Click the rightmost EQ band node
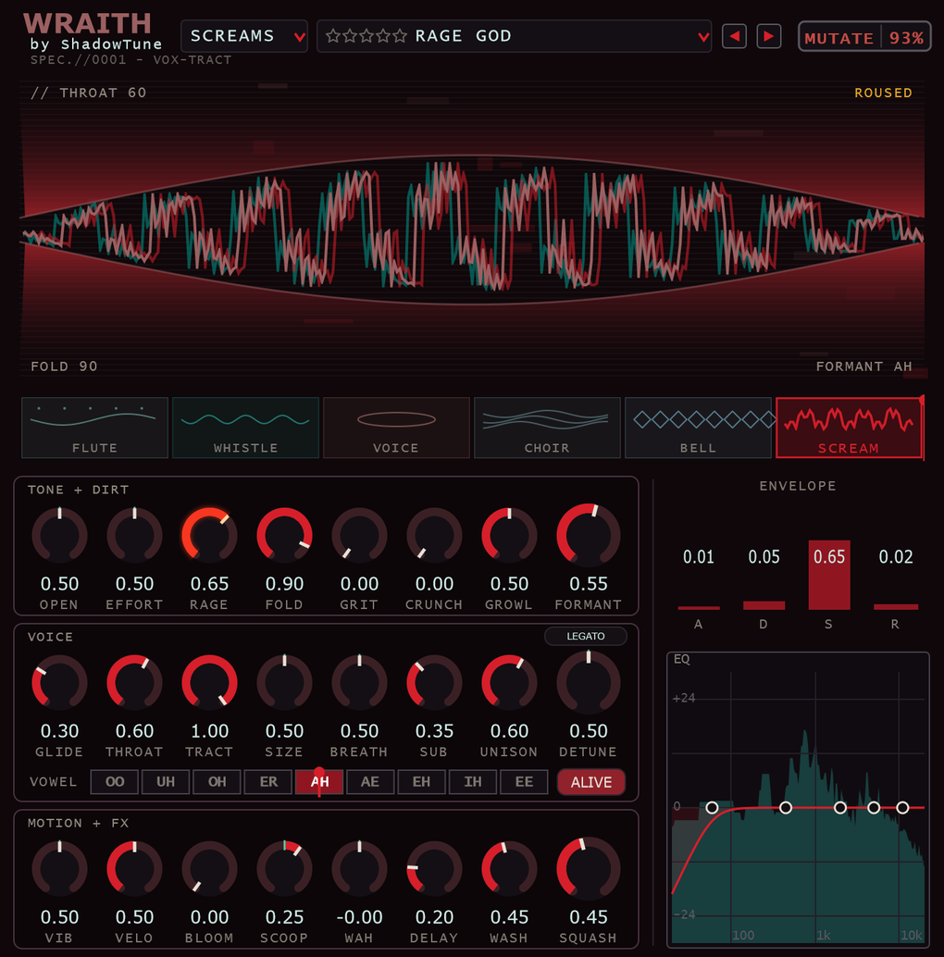The width and height of the screenshot is (944, 957). [x=902, y=807]
